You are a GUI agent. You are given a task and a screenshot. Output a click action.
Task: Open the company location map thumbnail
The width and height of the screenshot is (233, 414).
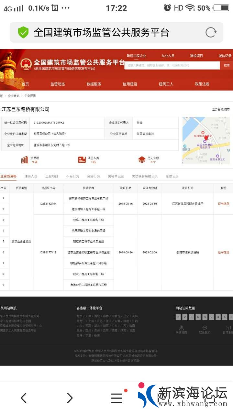[x=206, y=140]
